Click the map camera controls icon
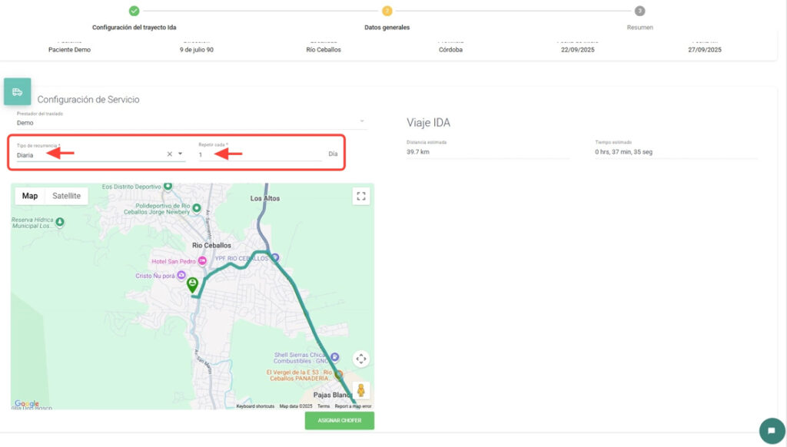Screen dimensions: 787x447 pyautogui.click(x=361, y=359)
